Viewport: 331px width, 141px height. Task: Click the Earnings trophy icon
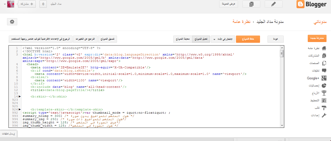[324, 93]
